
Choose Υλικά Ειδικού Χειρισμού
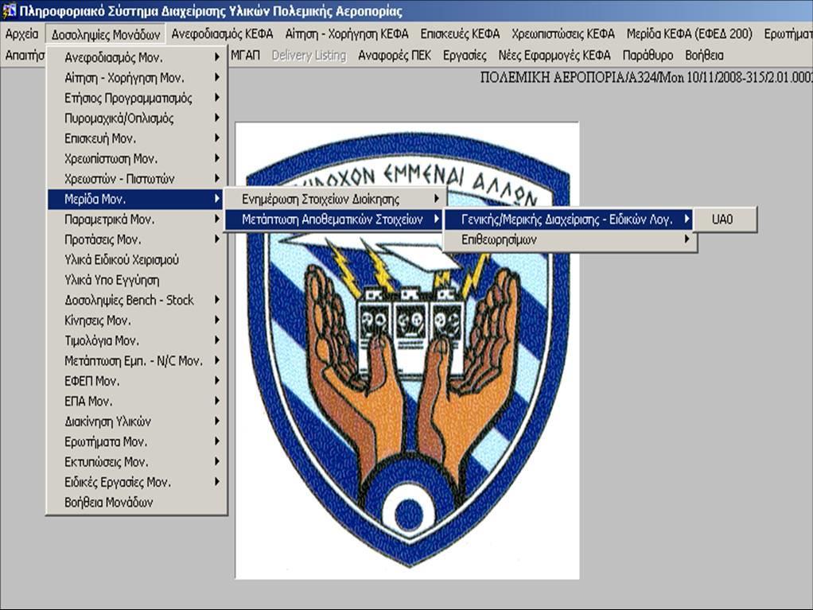tap(136, 259)
